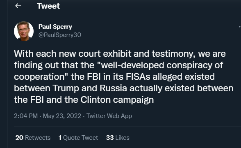Open the Twitter Web App source link
This screenshot has height=148, width=241.
(109, 116)
